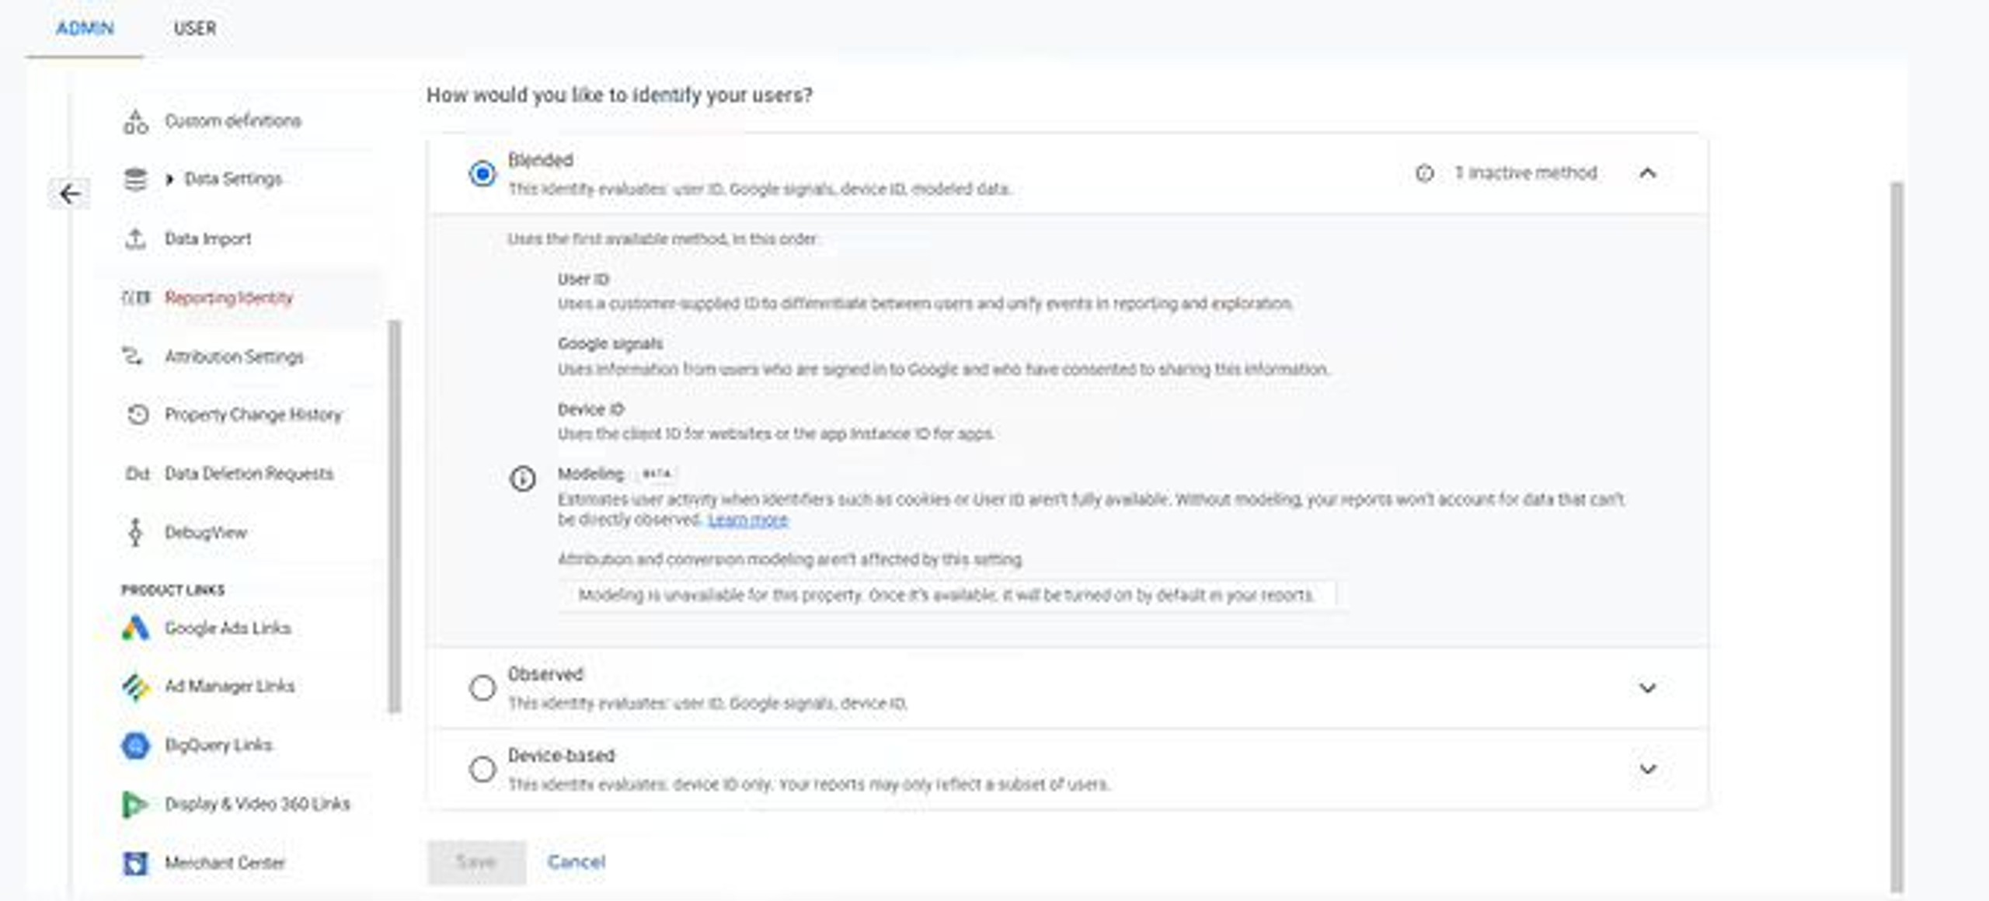Viewport: 1989px width, 901px height.
Task: Click the Custom definitions icon
Action: [135, 121]
